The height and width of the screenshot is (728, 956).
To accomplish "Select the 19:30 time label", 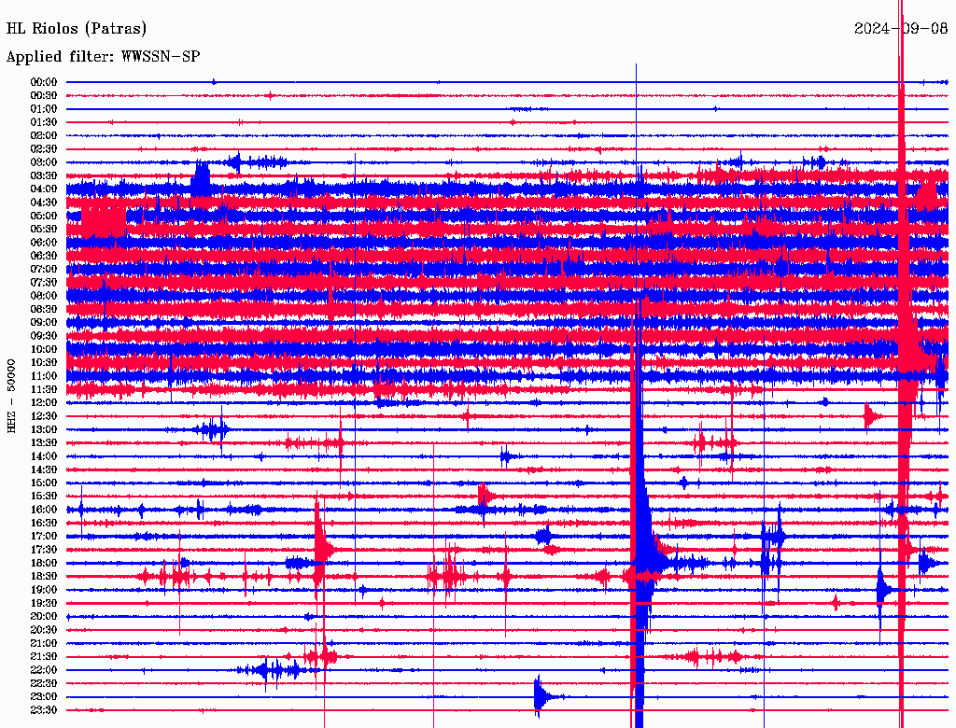I will 44,604.
